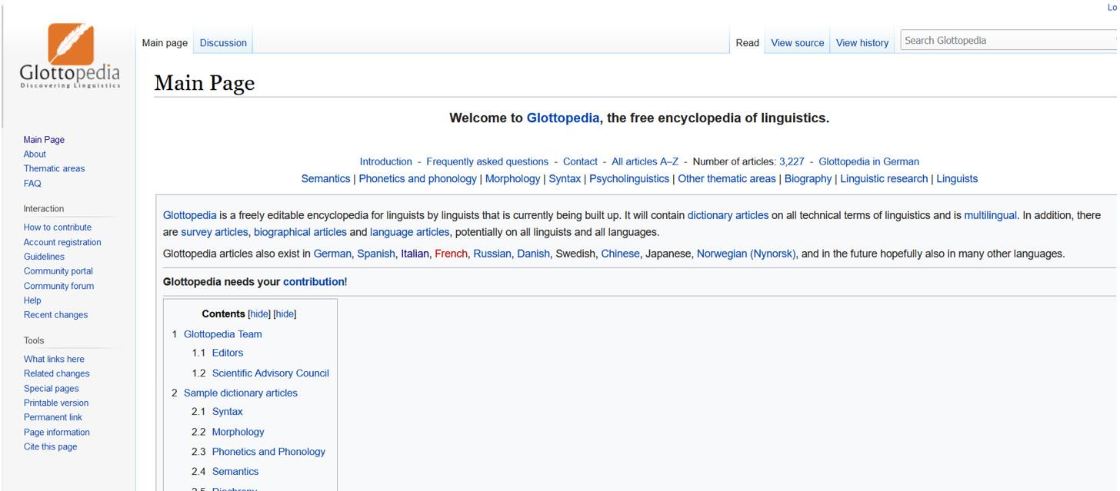Select the Read tab
The image size is (1120, 491).
747,43
